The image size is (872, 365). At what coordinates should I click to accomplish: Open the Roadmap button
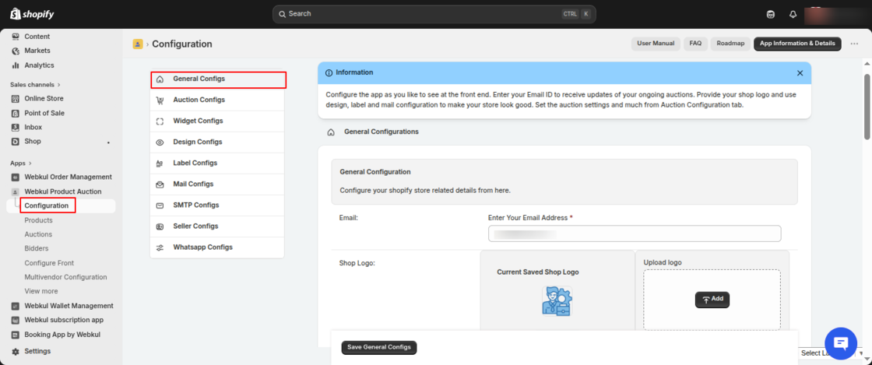(730, 44)
